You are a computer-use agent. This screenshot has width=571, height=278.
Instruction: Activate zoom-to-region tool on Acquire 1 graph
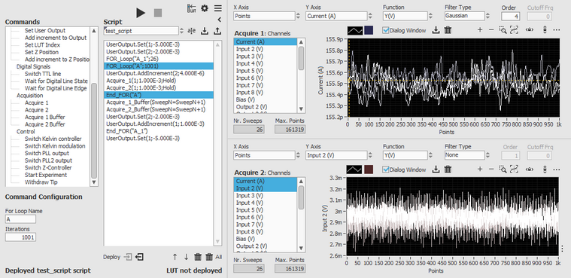(503, 30)
